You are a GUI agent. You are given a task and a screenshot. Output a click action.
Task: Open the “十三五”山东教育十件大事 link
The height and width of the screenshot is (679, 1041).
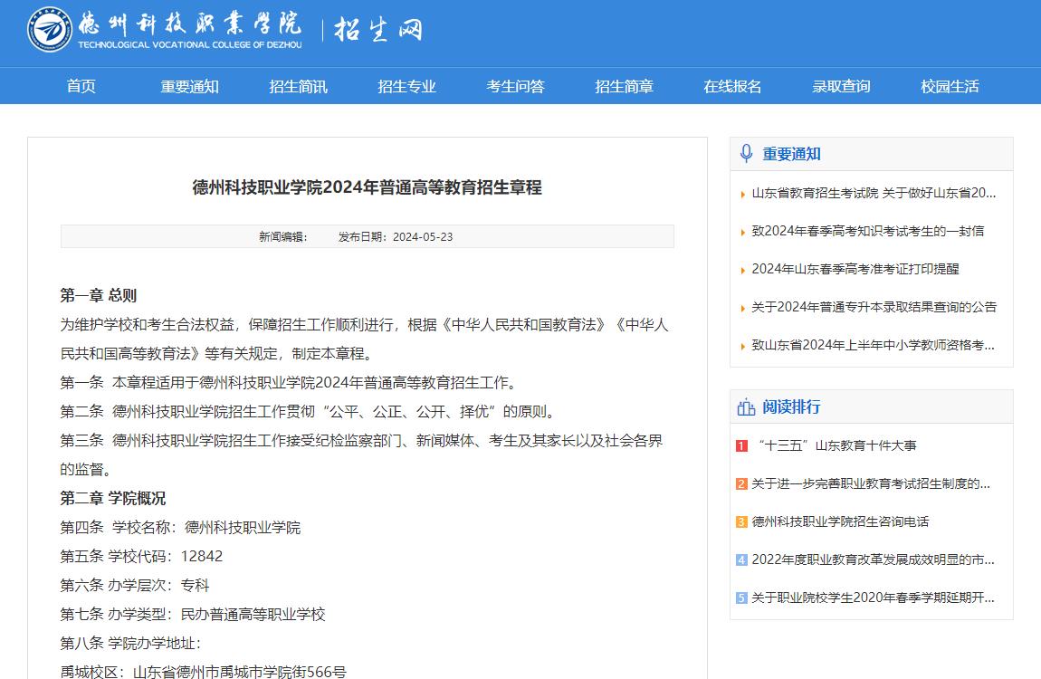coord(837,445)
